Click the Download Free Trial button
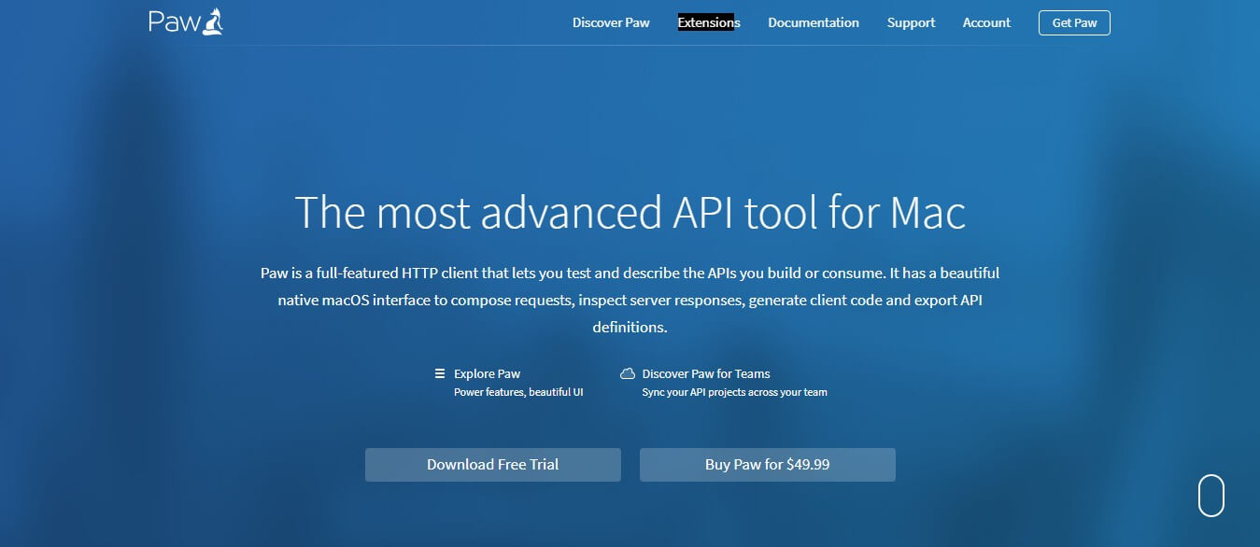The width and height of the screenshot is (1260, 547). (x=493, y=465)
